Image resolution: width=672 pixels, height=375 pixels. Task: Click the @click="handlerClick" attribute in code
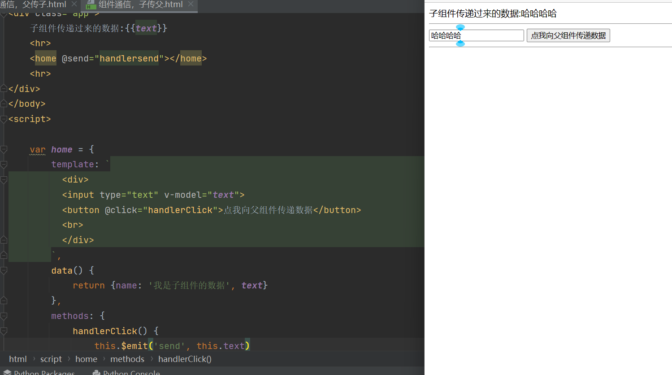[x=161, y=210]
